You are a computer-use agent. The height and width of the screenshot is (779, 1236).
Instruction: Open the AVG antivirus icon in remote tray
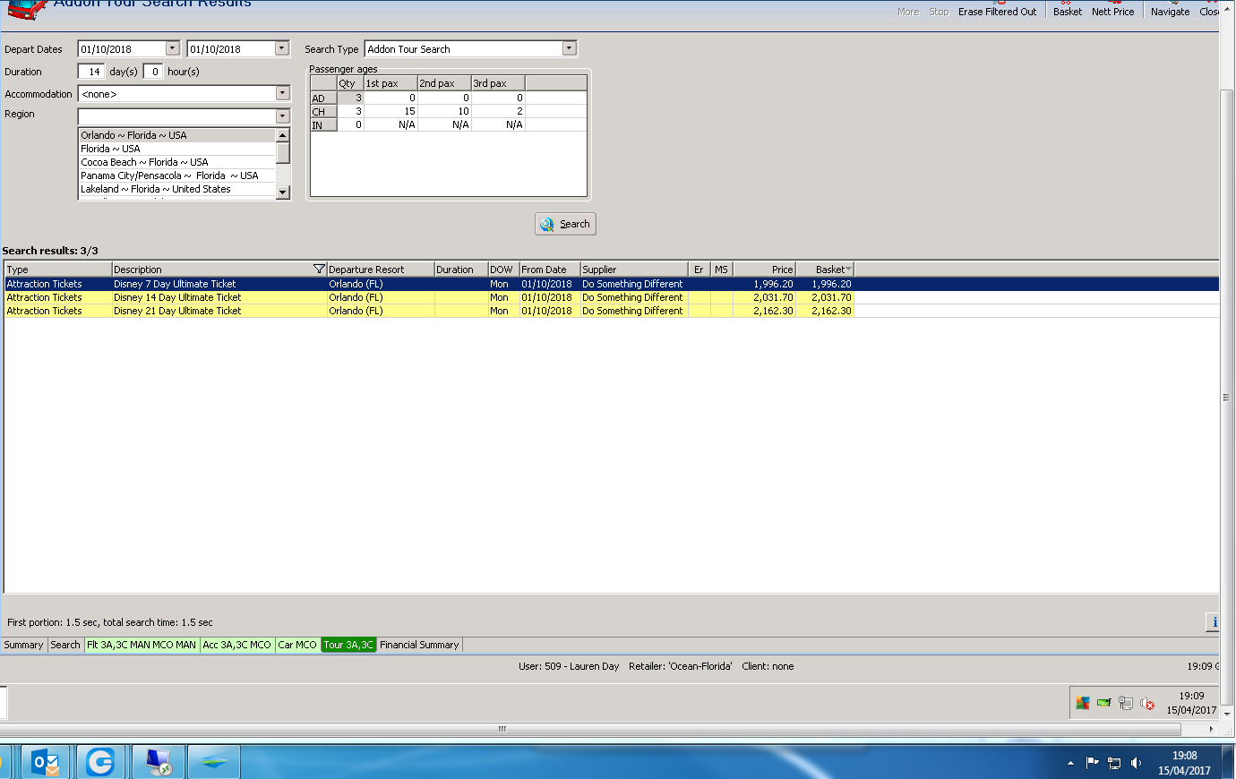[x=1083, y=703]
